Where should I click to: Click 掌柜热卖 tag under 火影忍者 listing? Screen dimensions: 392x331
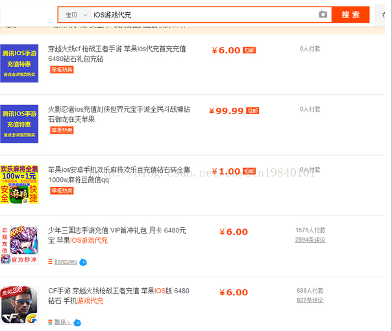point(62,130)
